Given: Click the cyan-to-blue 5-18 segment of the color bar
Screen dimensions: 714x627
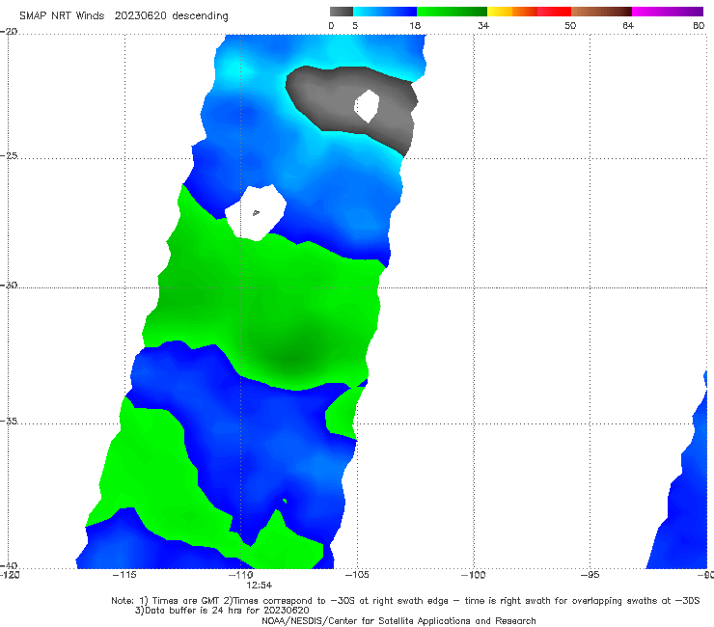Looking at the screenshot, I should pyautogui.click(x=385, y=12).
